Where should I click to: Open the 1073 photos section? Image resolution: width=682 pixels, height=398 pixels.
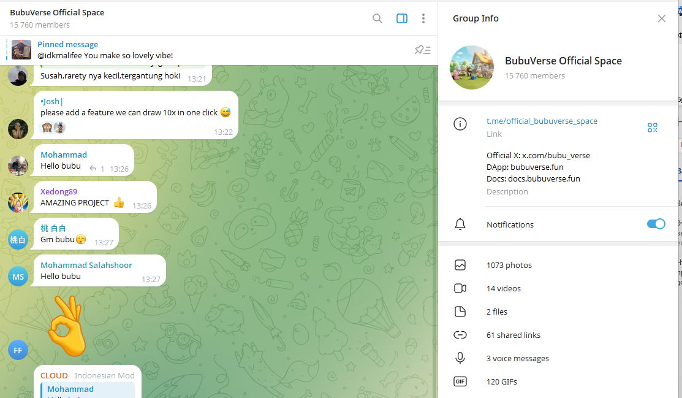click(x=558, y=265)
